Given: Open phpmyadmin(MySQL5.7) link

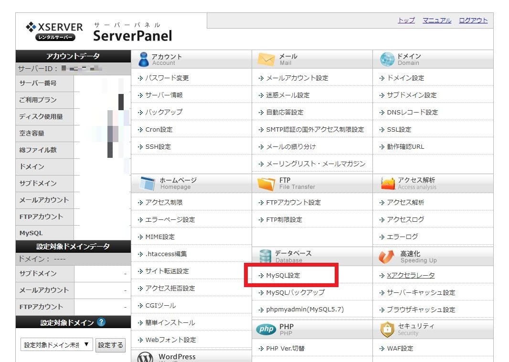Looking at the screenshot, I should pyautogui.click(x=305, y=310).
